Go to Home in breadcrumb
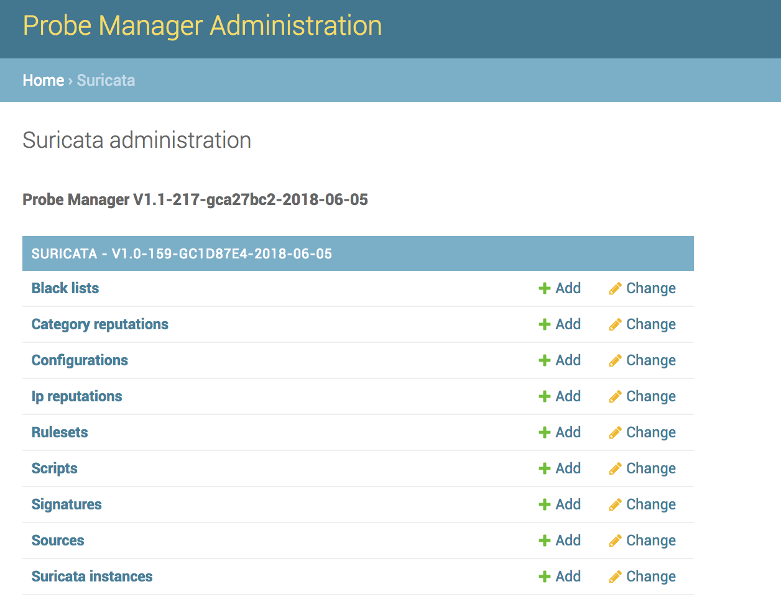 point(44,80)
